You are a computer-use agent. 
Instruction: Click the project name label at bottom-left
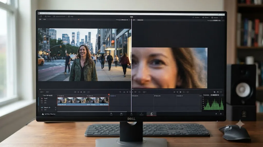[x=50, y=114]
